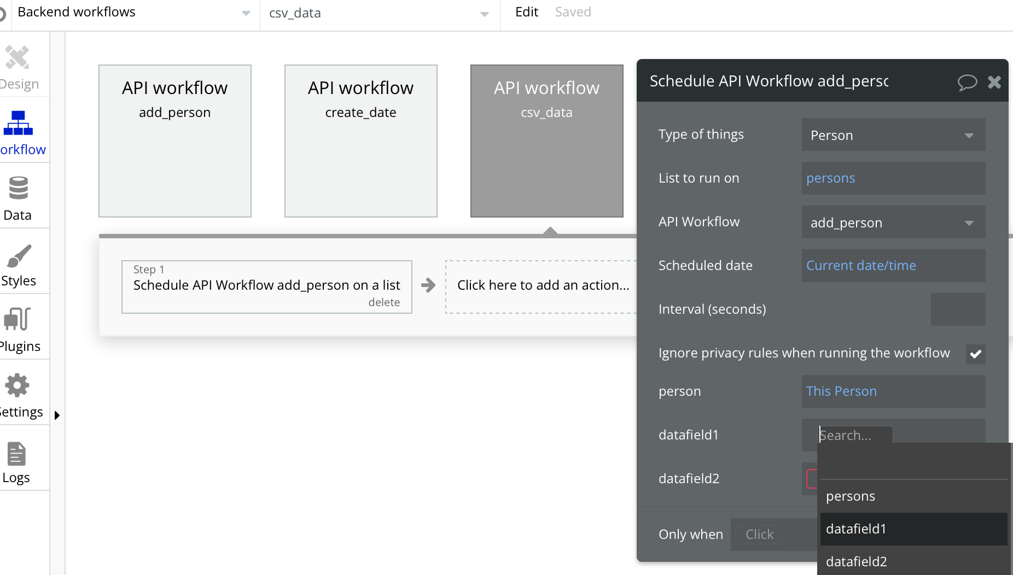Open the Logs document icon
The image size is (1013, 575).
coord(16,454)
